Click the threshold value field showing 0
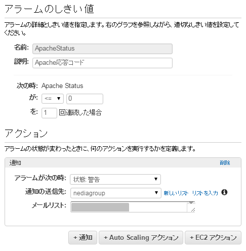This screenshot has width=246, height=251. 85,99
